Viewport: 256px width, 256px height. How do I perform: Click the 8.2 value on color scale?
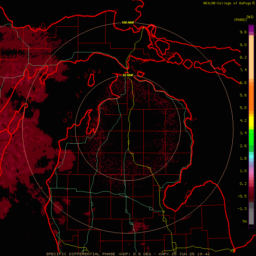(x=243, y=57)
